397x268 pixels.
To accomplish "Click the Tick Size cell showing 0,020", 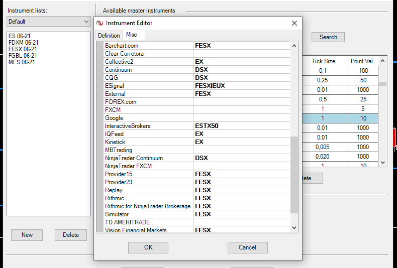I will coord(325,157).
